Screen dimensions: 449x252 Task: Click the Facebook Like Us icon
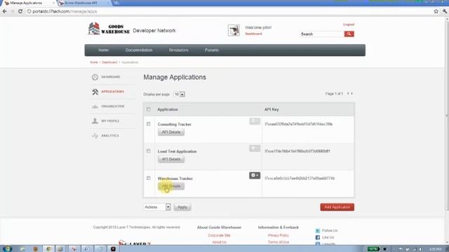[318, 238]
